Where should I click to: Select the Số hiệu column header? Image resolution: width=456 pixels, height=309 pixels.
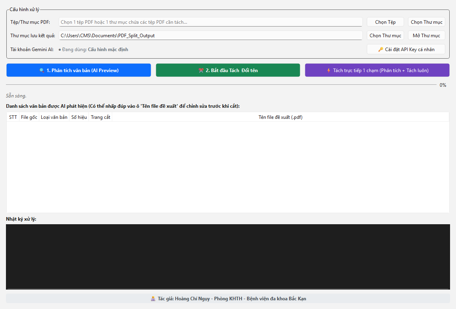point(79,117)
